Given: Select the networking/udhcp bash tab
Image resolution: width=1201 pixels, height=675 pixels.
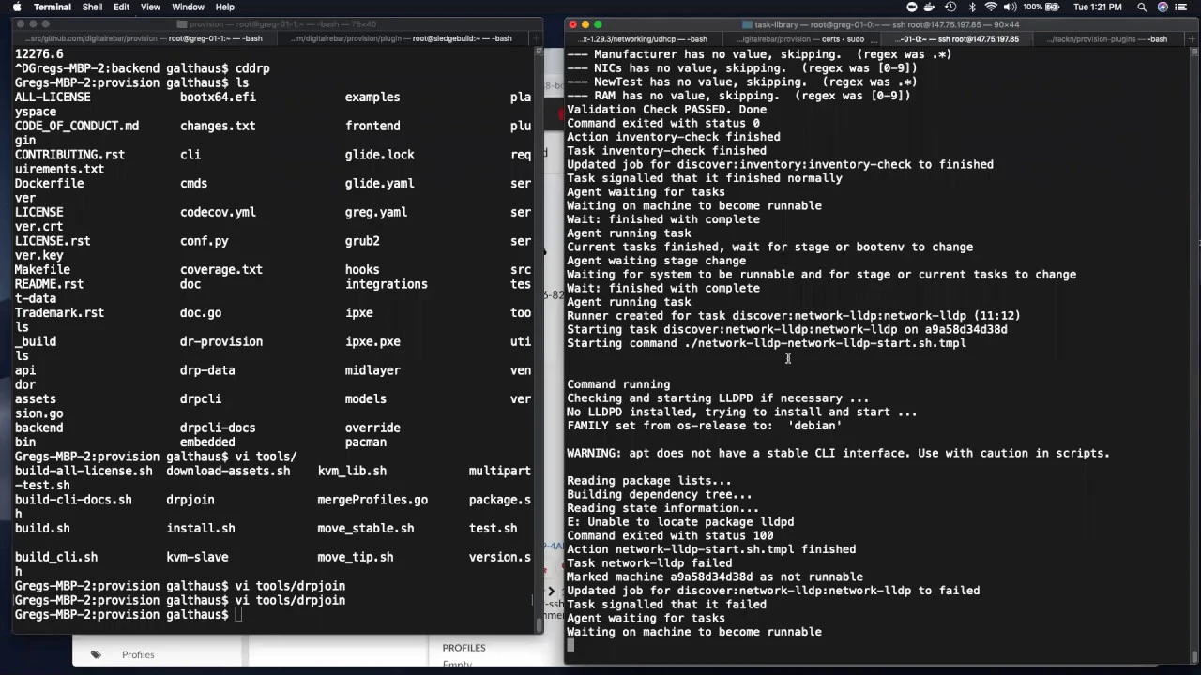Looking at the screenshot, I should 645,39.
